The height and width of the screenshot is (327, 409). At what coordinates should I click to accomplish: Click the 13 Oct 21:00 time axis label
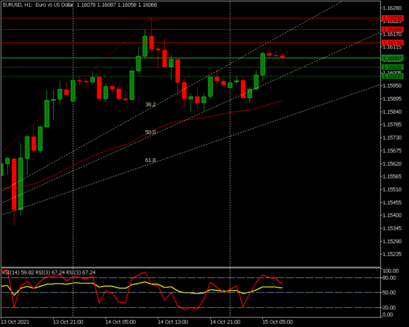pyautogui.click(x=68, y=322)
